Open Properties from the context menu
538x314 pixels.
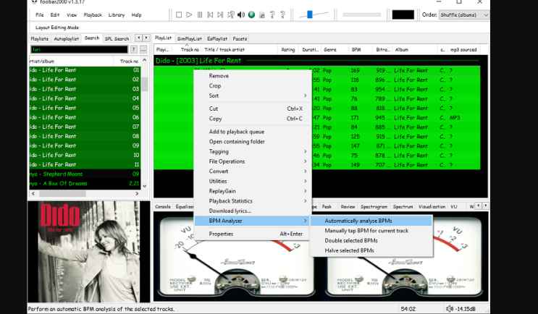point(253,234)
